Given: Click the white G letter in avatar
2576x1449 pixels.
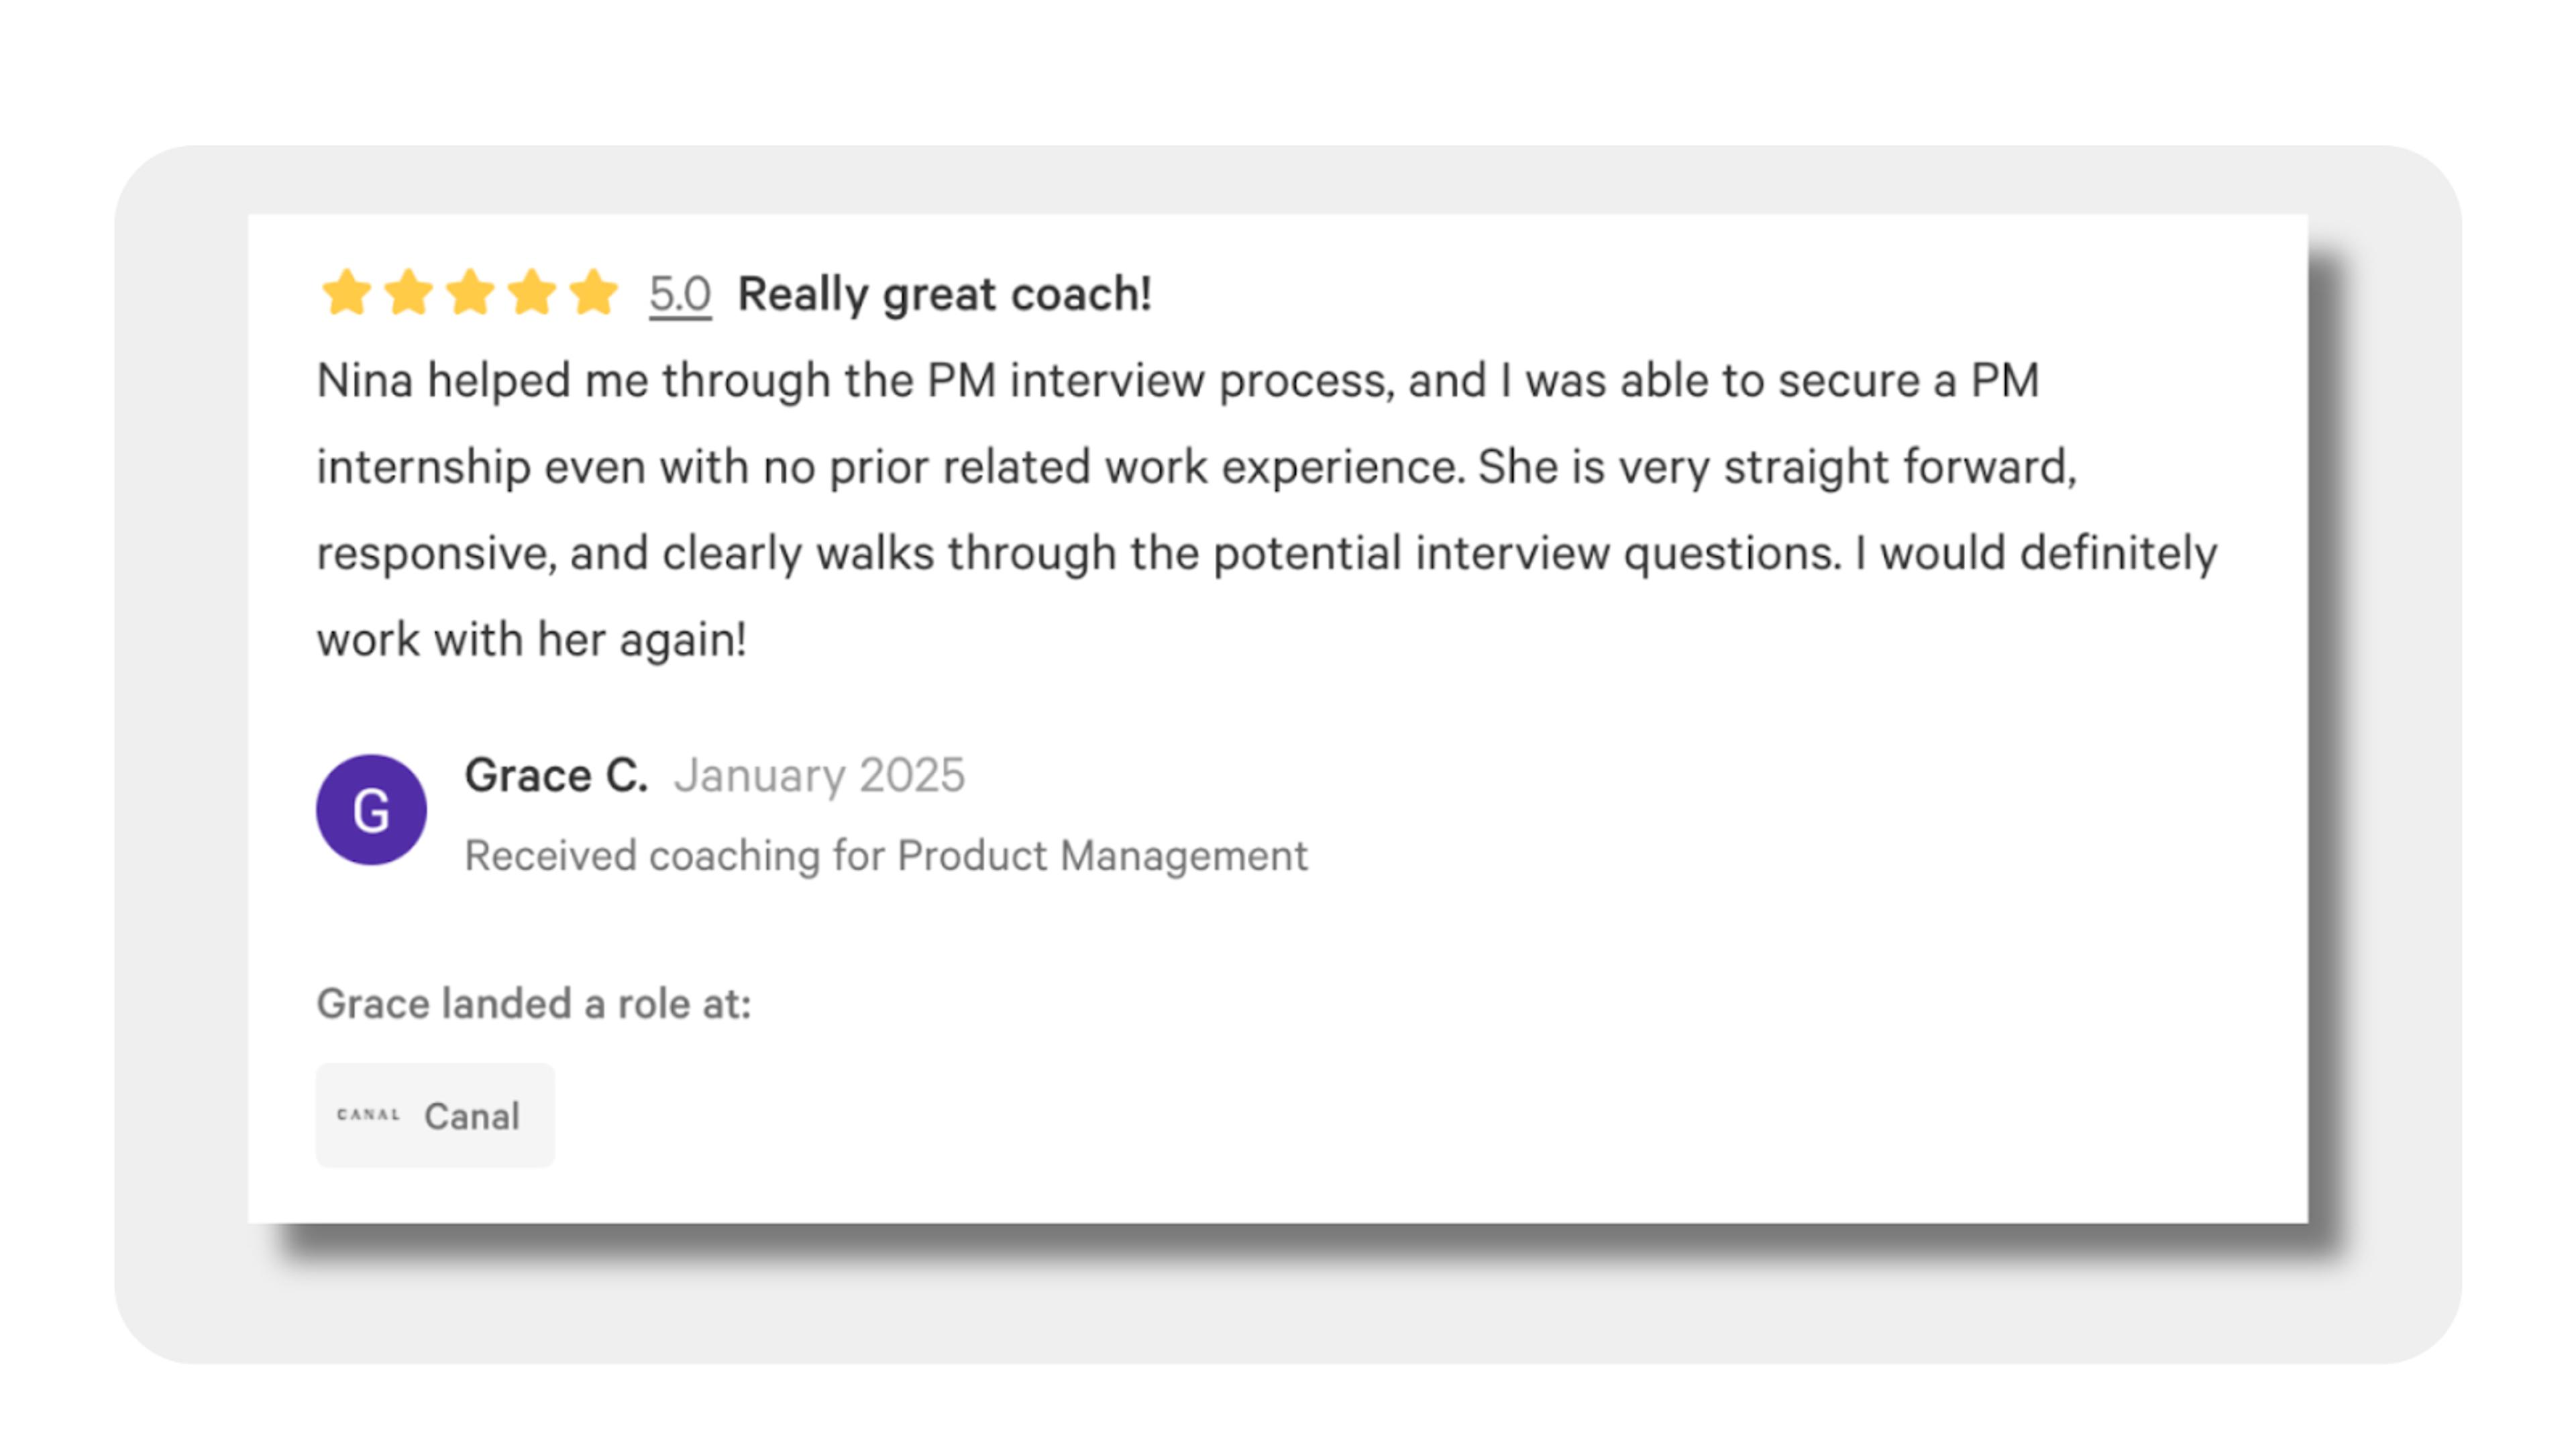Looking at the screenshot, I should (371, 810).
